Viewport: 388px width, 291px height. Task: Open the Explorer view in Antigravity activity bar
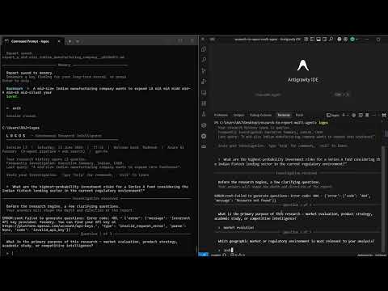coord(204,48)
